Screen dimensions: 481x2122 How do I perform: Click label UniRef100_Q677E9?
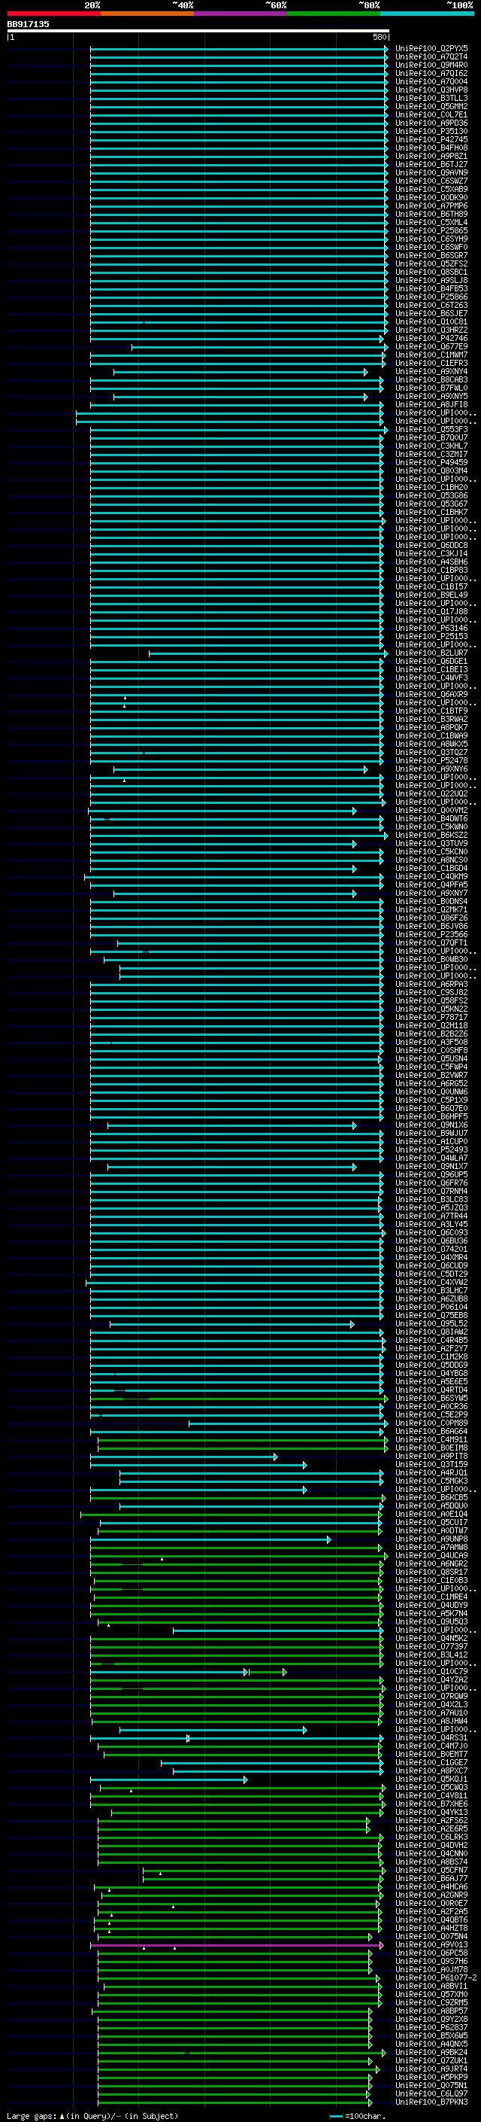(x=431, y=347)
